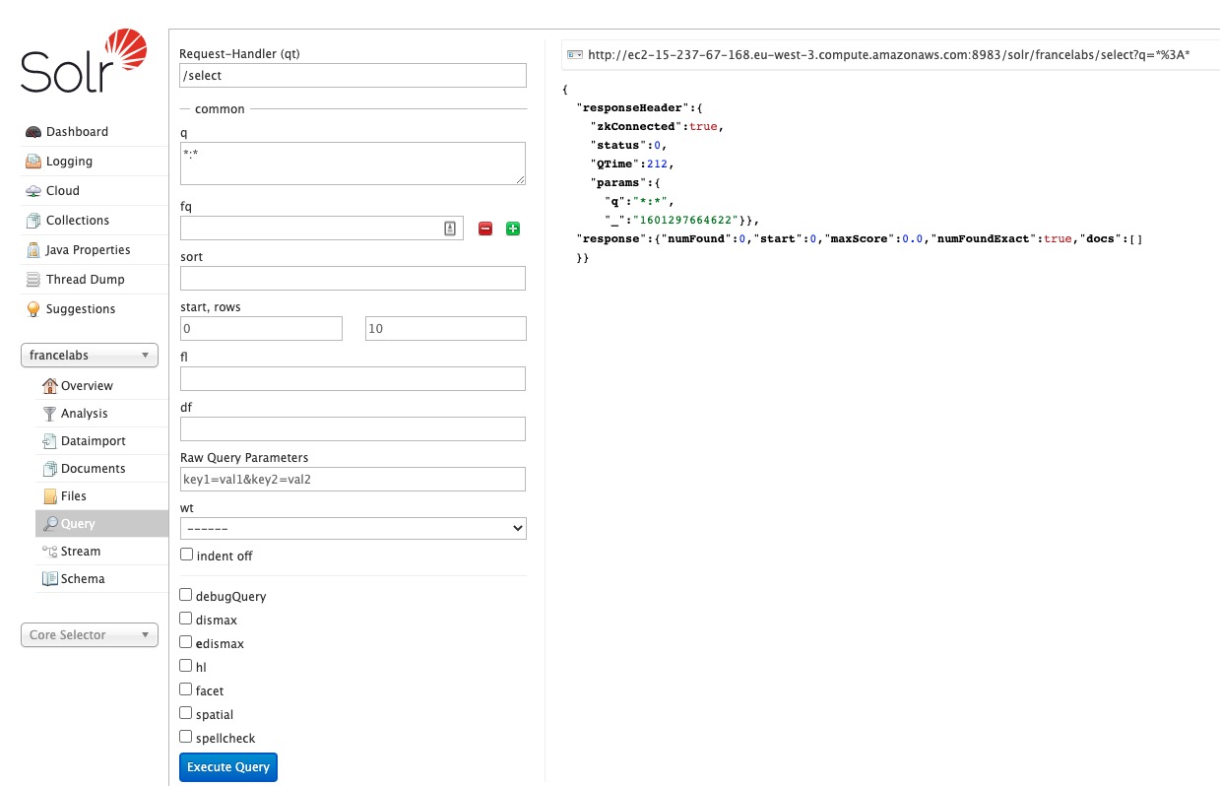
Task: Open the Stream page
Action: [x=81, y=552]
